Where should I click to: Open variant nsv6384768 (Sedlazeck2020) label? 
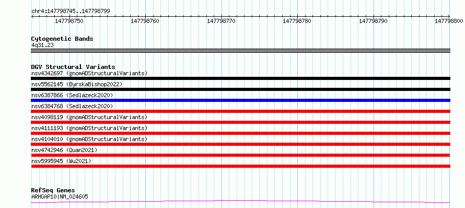coord(72,106)
